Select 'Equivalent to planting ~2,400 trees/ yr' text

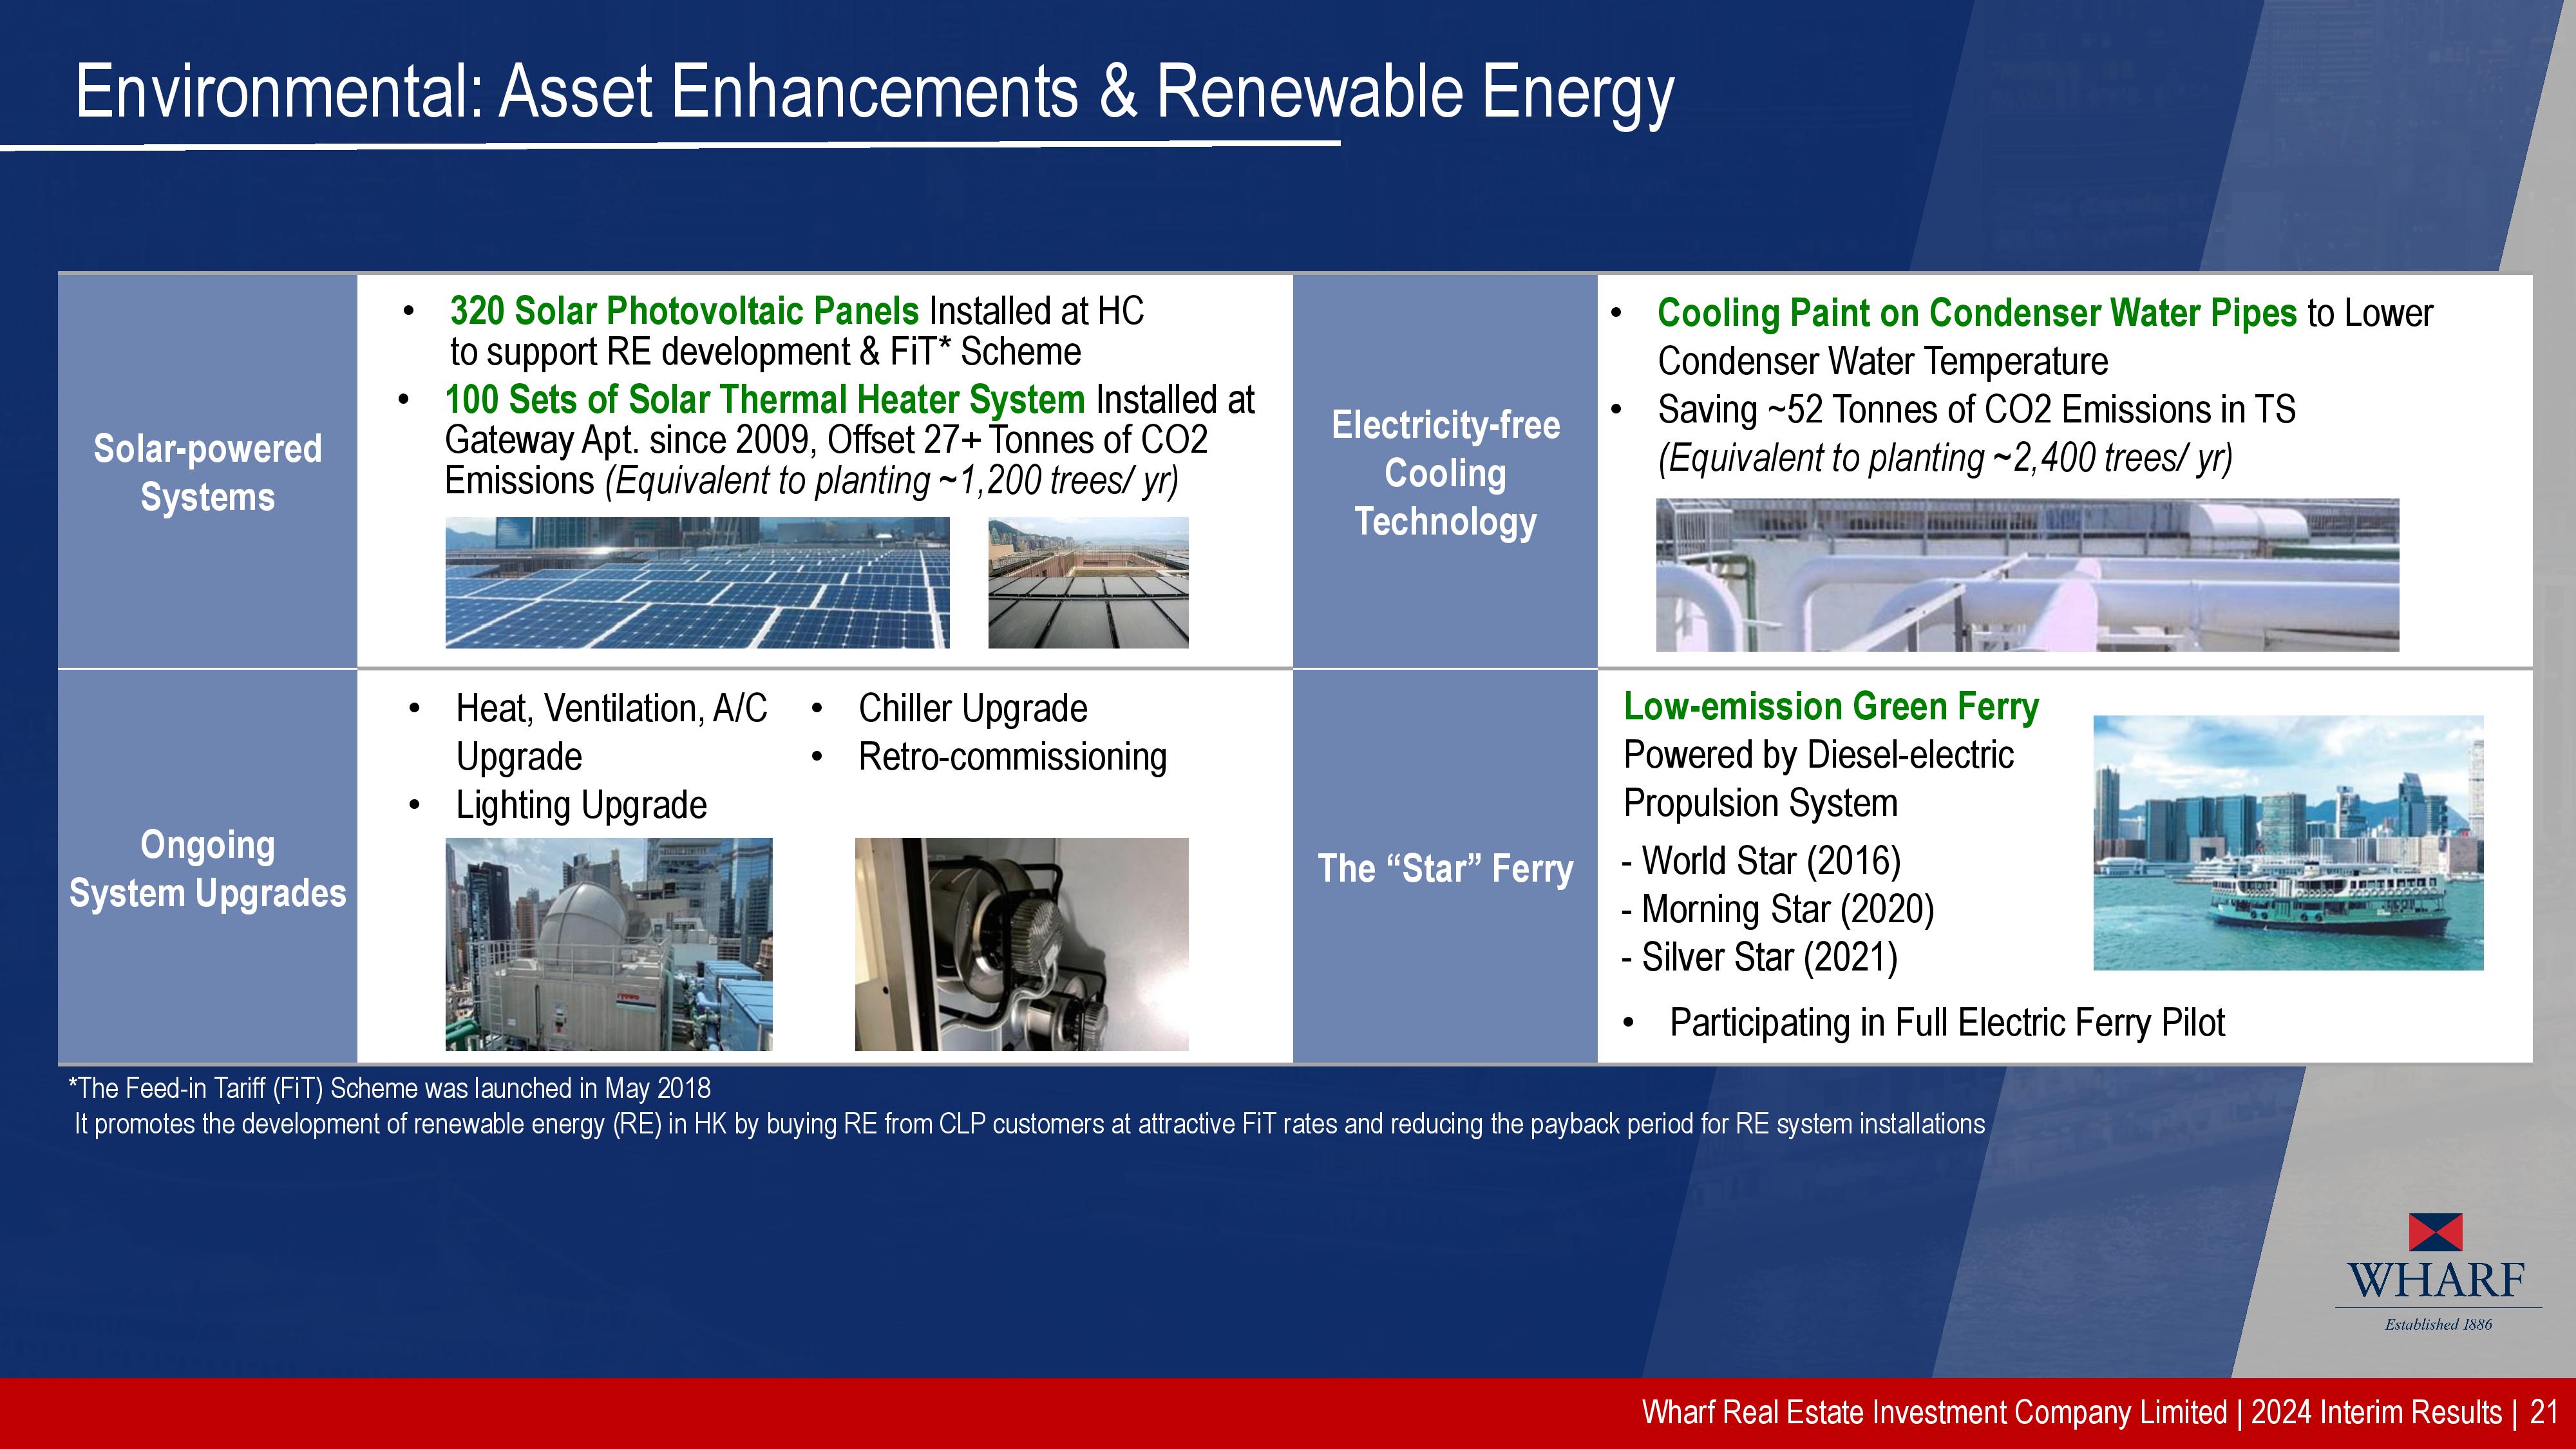coord(1946,458)
